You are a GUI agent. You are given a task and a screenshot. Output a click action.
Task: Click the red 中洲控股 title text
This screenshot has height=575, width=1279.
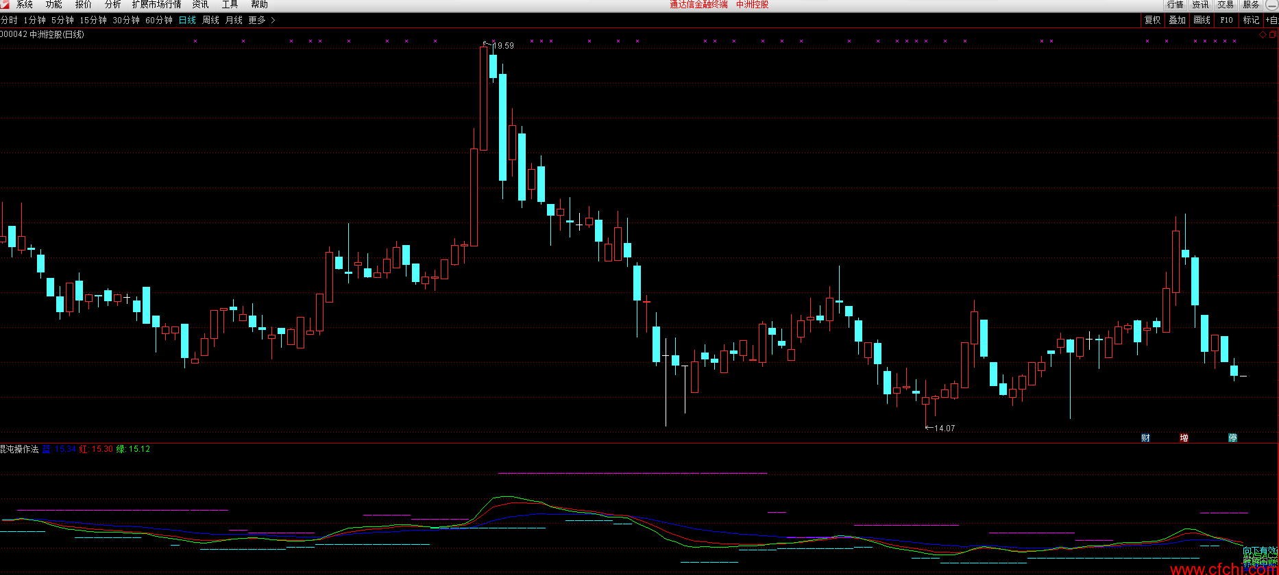click(x=753, y=4)
